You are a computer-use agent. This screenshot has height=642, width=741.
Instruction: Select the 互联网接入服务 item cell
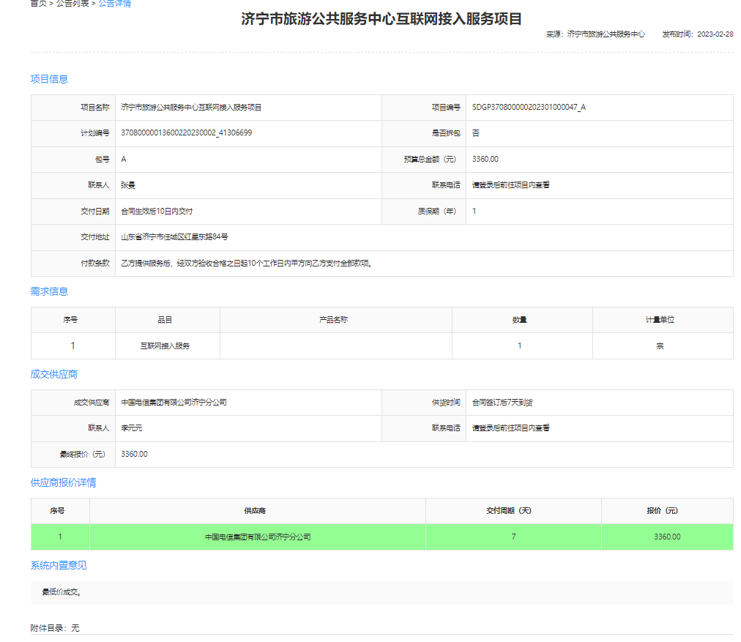(x=165, y=346)
